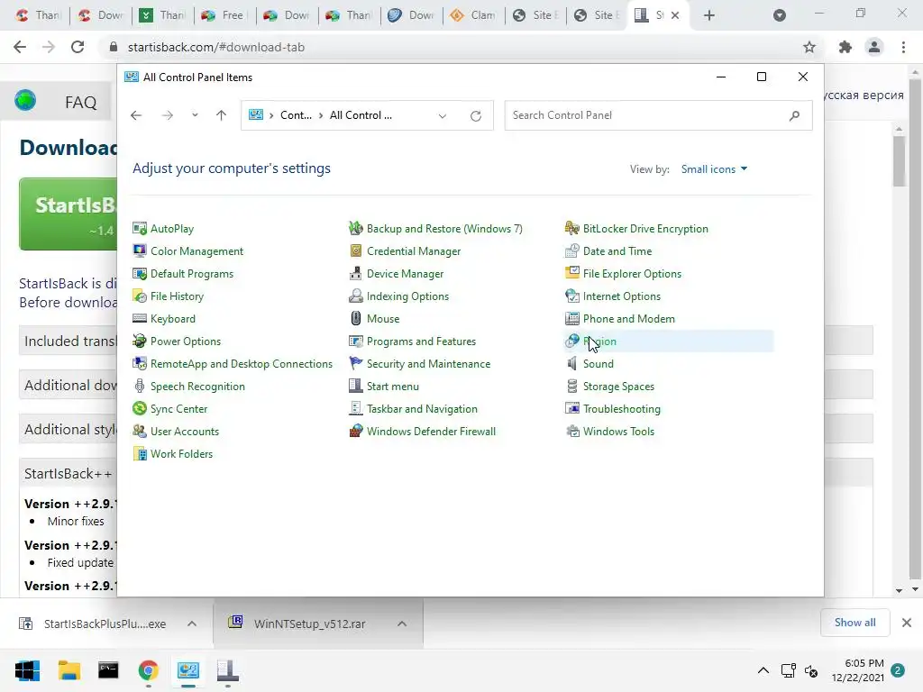Viewport: 923px width, 692px height.
Task: Expand StartIsBackPlusPlus download options chevron
Action: [192, 624]
